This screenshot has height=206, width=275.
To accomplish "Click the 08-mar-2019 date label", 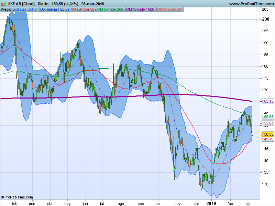I will (x=93, y=4).
